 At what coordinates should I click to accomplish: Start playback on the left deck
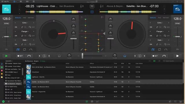pyautogui.click(x=6, y=56)
